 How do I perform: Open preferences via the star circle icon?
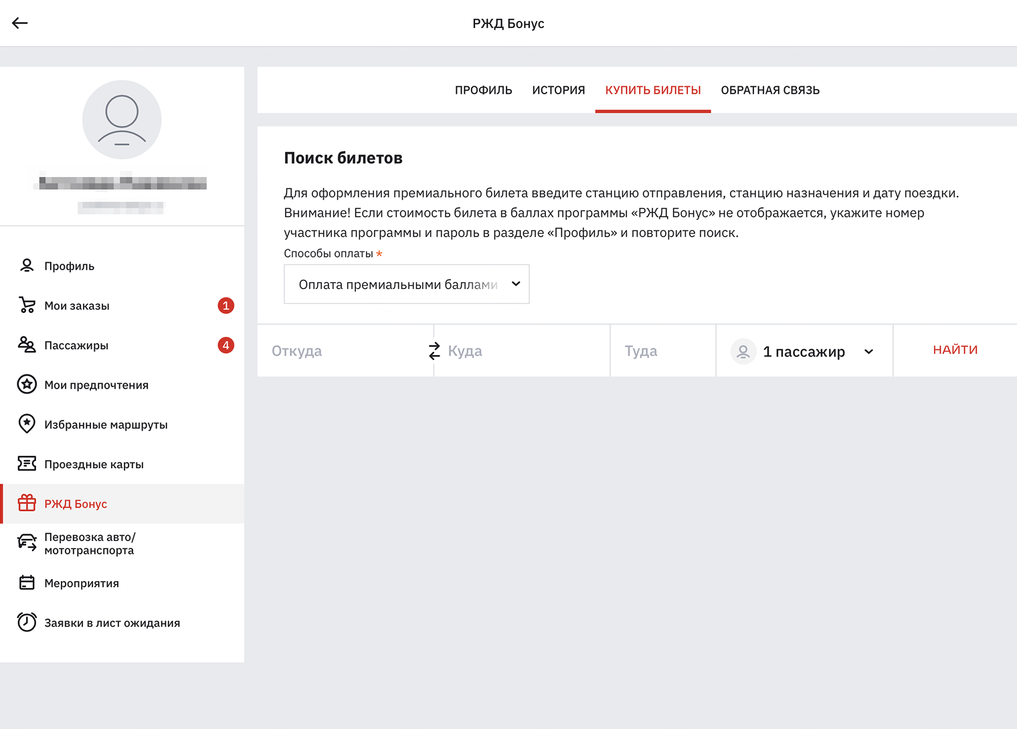pos(27,385)
